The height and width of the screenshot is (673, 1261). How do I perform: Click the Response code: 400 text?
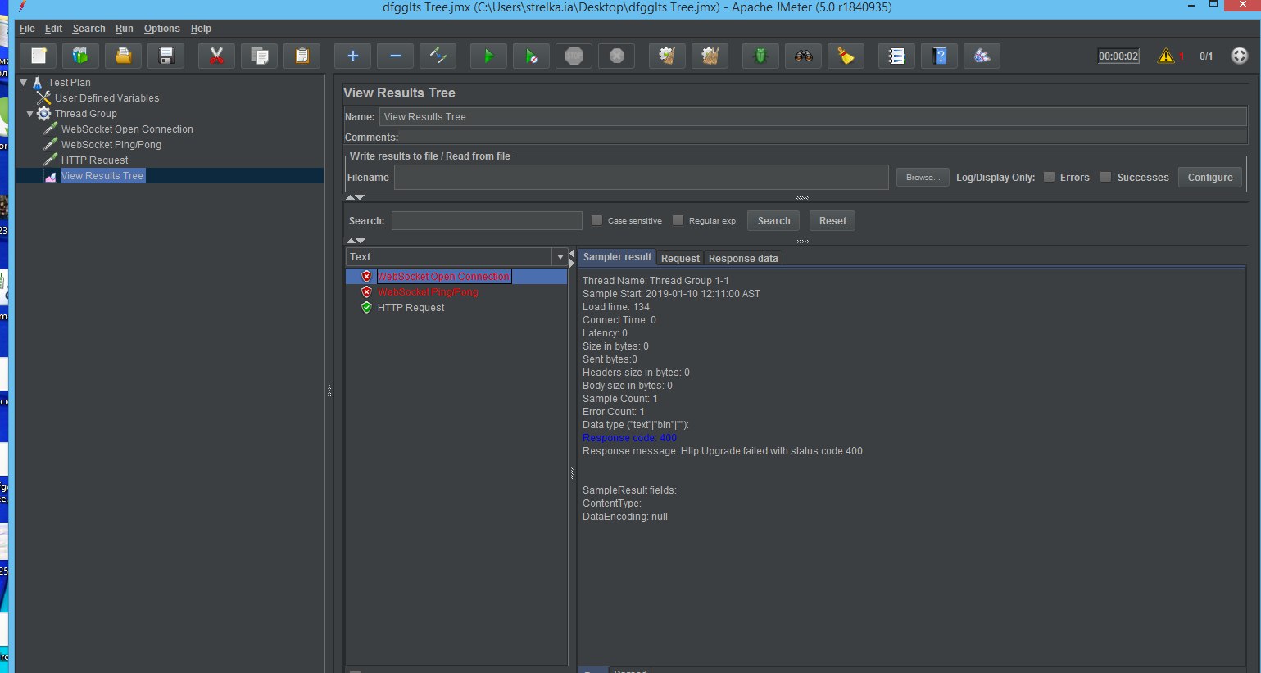[x=629, y=438]
